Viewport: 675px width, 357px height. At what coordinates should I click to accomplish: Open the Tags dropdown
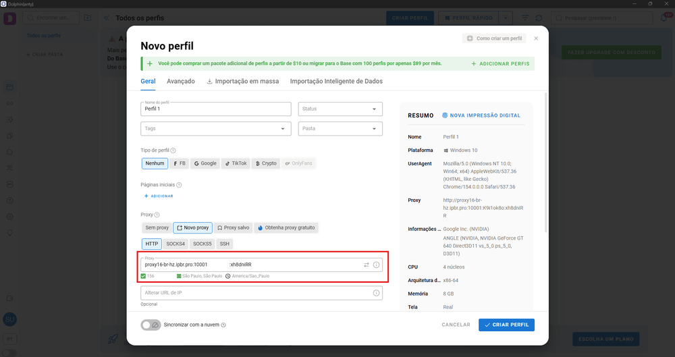(x=216, y=129)
